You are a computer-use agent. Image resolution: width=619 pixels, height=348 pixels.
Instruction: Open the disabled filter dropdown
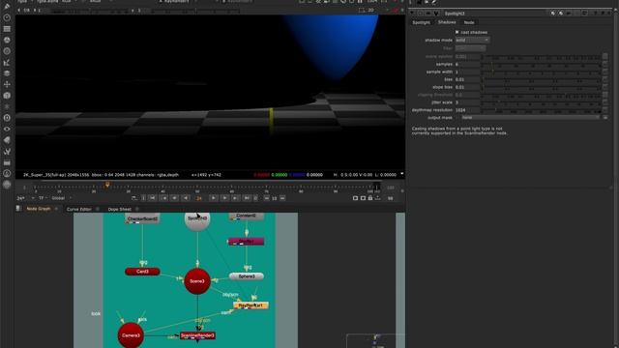tap(470, 48)
